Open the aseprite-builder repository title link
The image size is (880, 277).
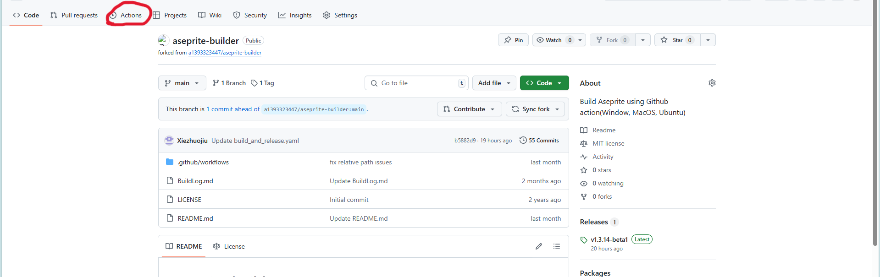point(205,41)
